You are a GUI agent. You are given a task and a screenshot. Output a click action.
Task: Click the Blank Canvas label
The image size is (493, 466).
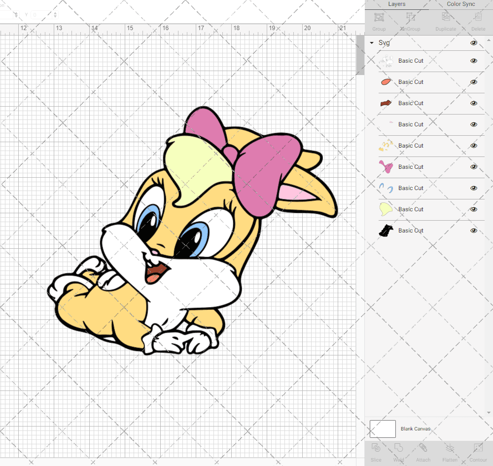click(x=415, y=429)
